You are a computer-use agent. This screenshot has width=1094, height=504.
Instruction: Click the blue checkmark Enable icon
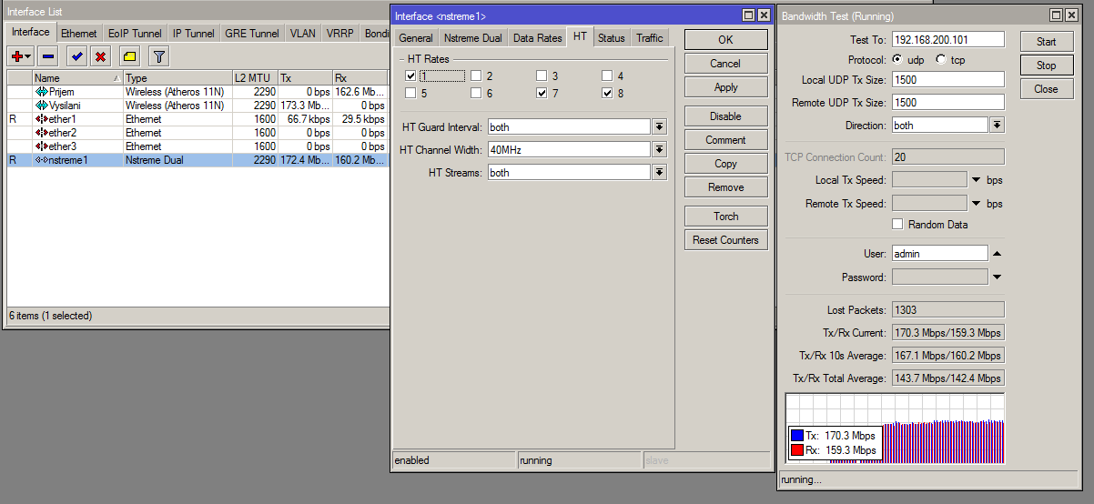click(77, 56)
